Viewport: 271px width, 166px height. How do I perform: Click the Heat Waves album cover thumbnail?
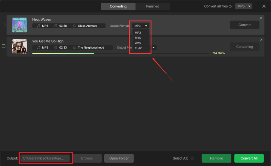pyautogui.click(x=19, y=25)
